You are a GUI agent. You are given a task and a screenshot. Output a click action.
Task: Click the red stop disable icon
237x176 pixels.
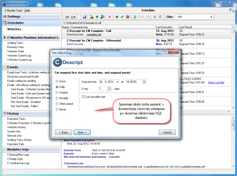click(x=128, y=17)
